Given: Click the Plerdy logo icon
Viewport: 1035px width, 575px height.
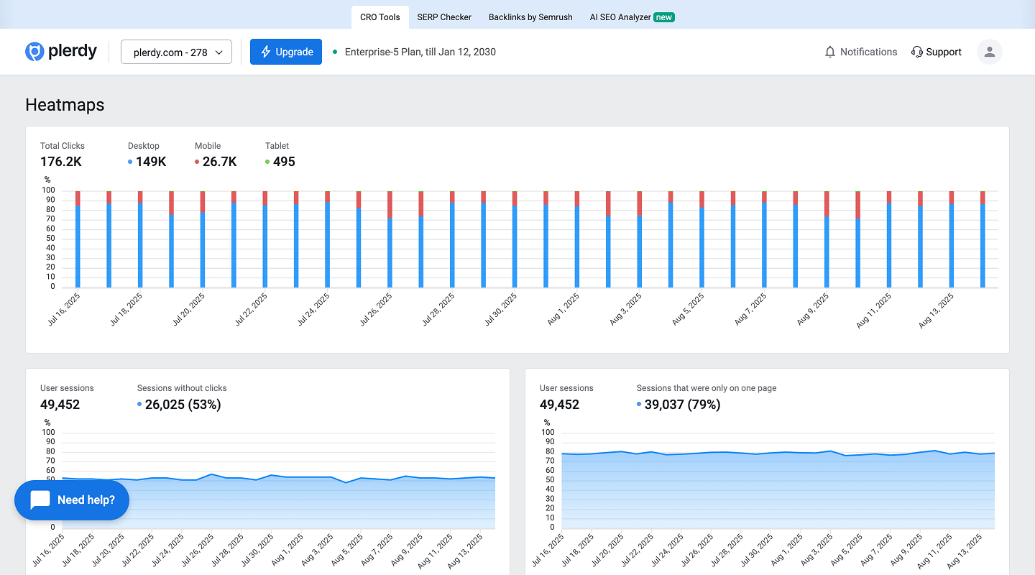Looking at the screenshot, I should (x=34, y=52).
